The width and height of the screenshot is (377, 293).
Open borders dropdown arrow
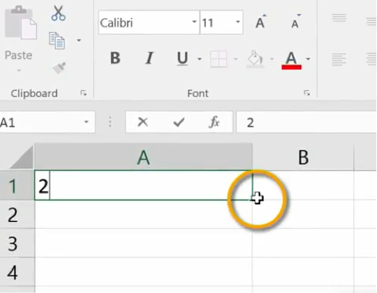click(236, 59)
